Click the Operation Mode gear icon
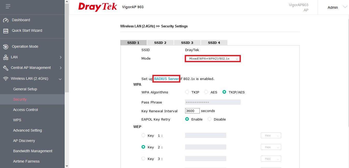 [x=6, y=47]
